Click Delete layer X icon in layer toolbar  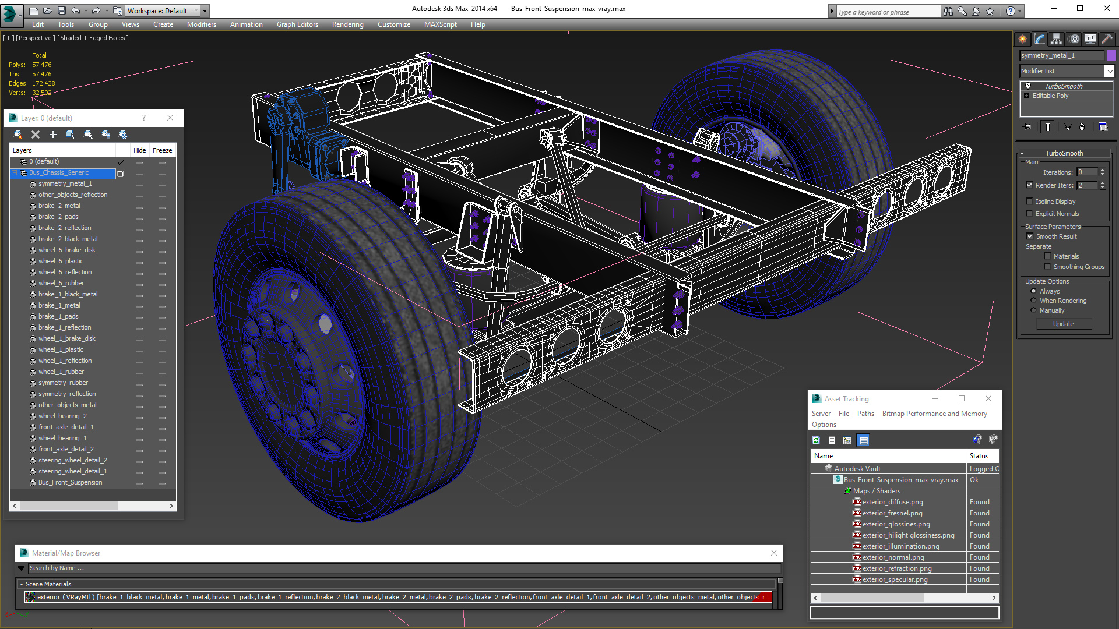tap(36, 135)
